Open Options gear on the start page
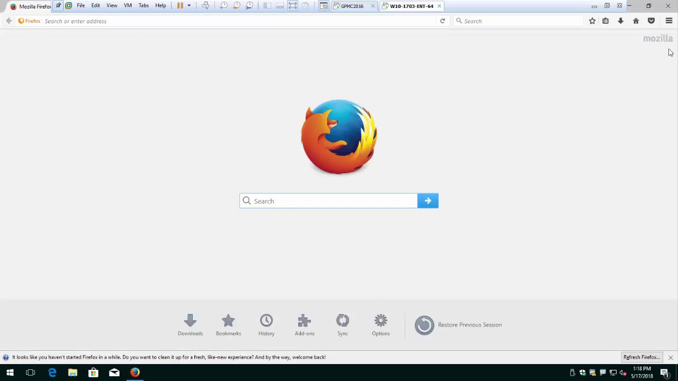The width and height of the screenshot is (678, 381). pos(381,325)
